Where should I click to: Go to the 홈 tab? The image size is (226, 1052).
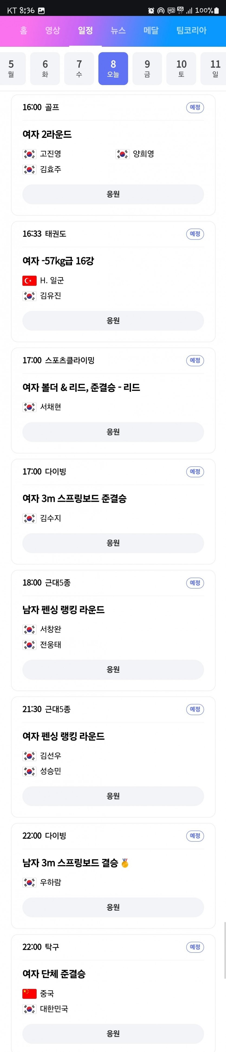click(24, 30)
